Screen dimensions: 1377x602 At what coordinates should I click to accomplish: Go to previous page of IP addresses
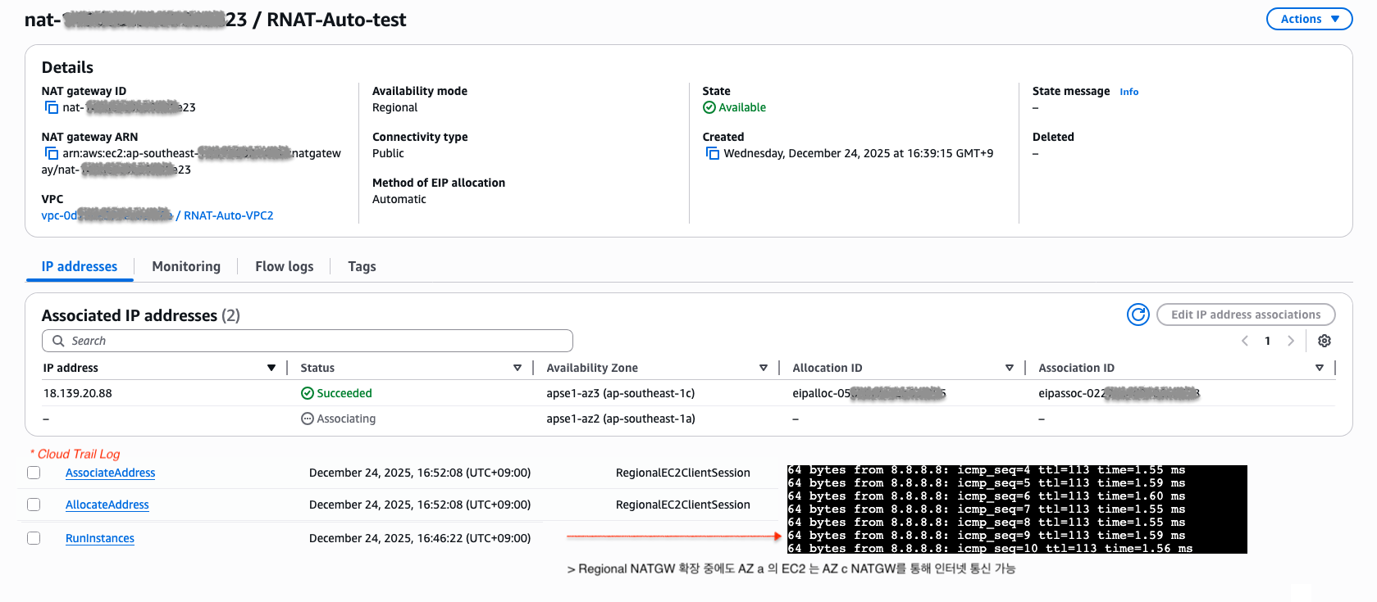coord(1245,341)
